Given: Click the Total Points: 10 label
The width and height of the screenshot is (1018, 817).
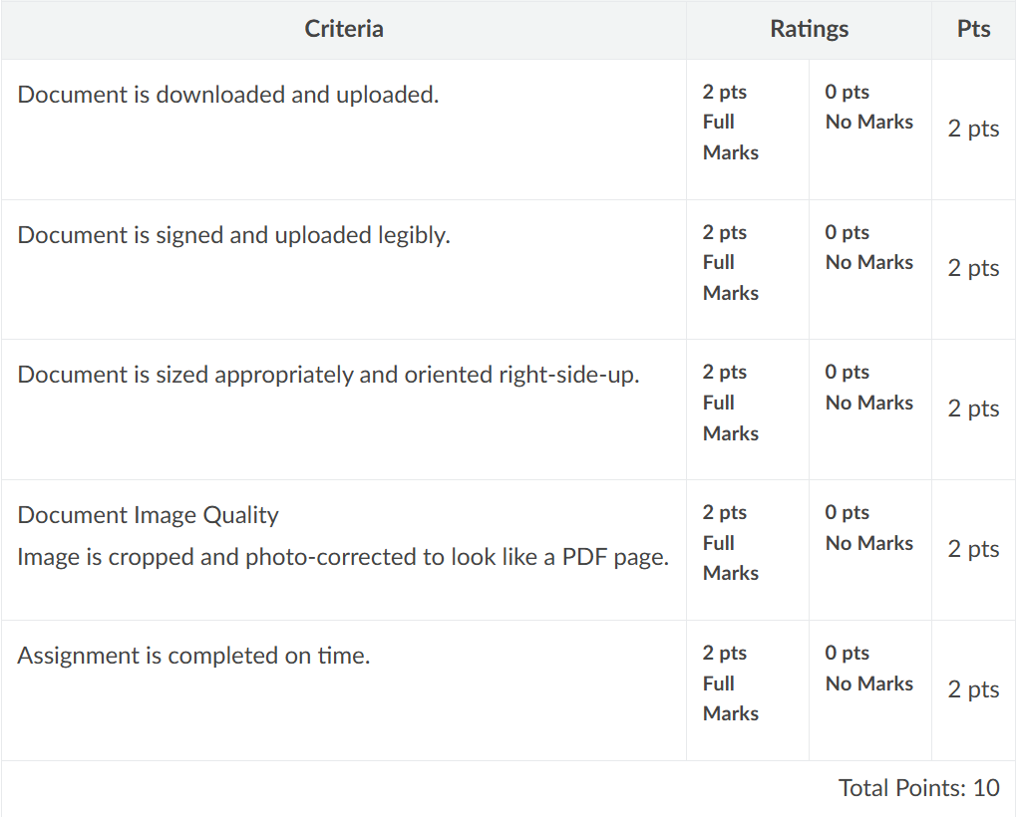Looking at the screenshot, I should pyautogui.click(x=918, y=788).
